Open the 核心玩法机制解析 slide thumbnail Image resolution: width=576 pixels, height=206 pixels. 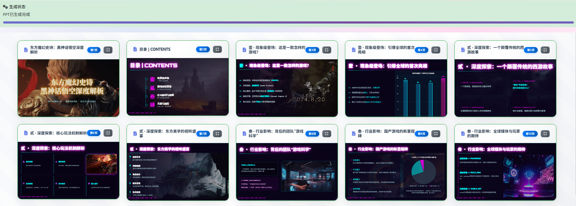click(x=69, y=171)
